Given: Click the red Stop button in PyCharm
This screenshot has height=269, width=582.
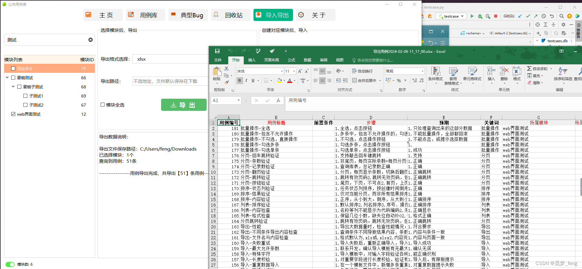Looking at the screenshot, I should [x=496, y=16].
